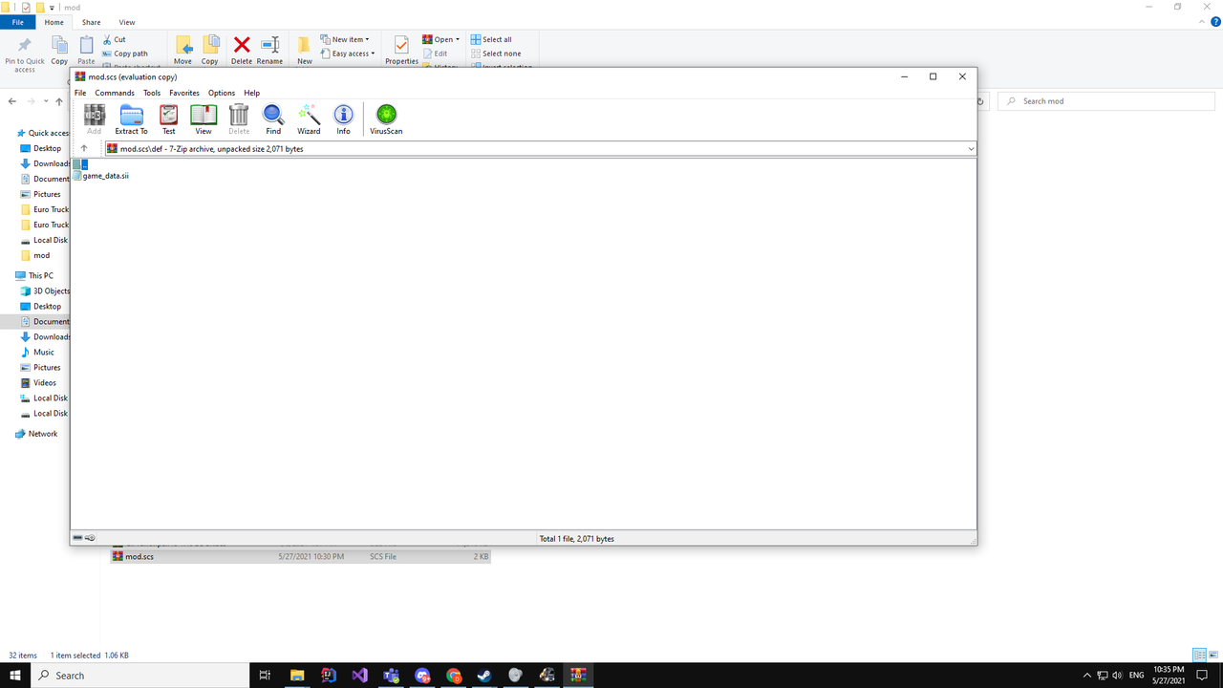
Task: Click the drive icon in WinRAR status bar
Action: (78, 538)
